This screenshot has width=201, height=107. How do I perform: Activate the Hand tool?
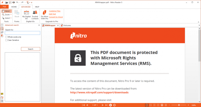click(x=6, y=11)
